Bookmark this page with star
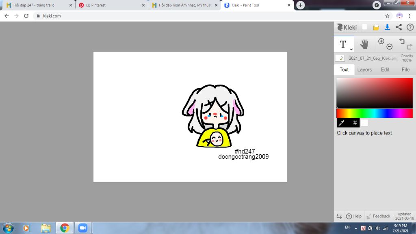This screenshot has width=416, height=234. 387,16
